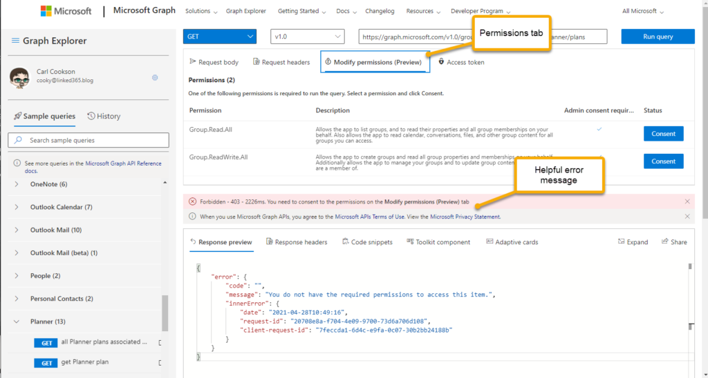Click the Group.Read.All permission name
Screen dimensions: 708x378
[211, 130]
